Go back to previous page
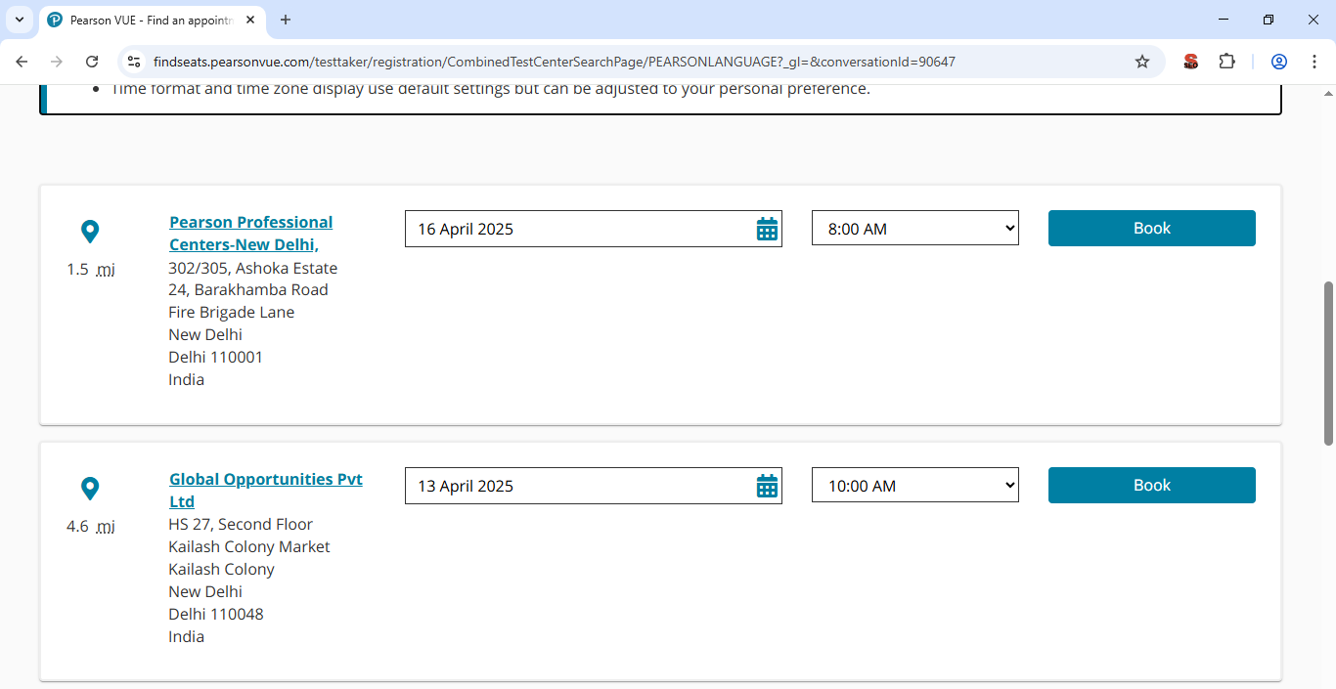 (x=22, y=62)
